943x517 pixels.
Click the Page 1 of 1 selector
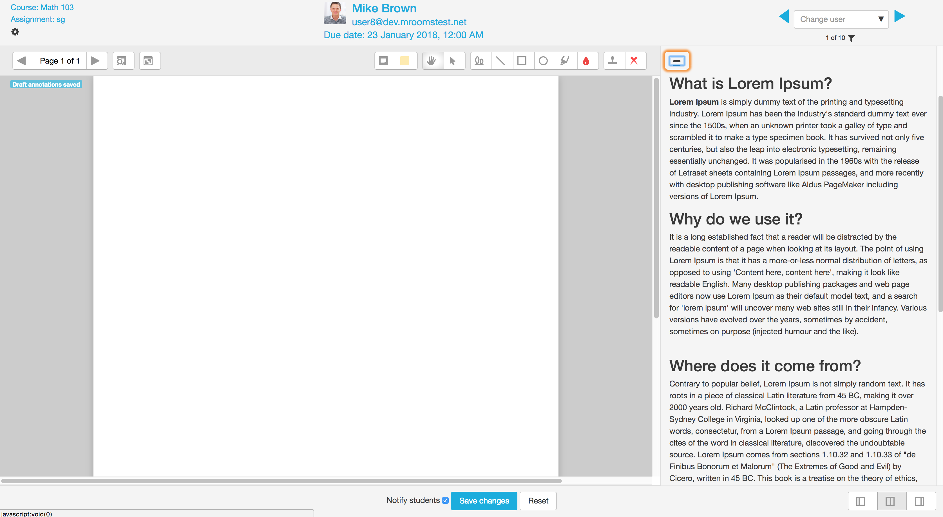click(x=60, y=61)
